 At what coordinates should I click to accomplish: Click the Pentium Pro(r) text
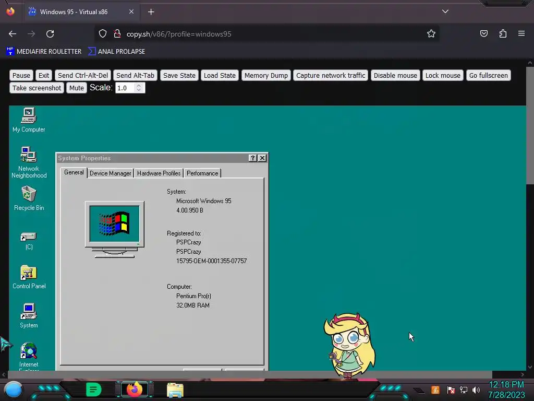[193, 296]
